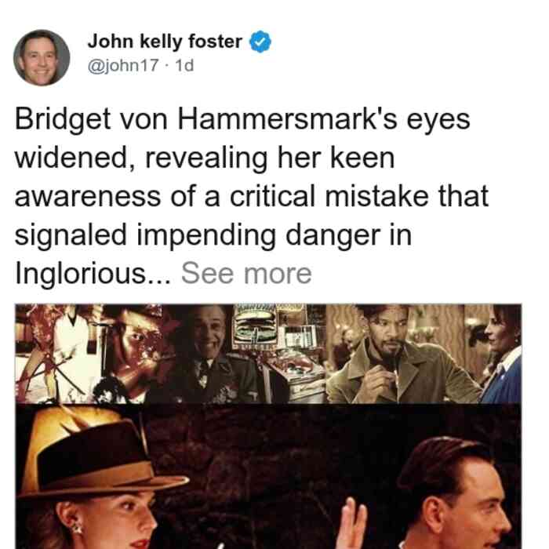Click the blue verified badge icon
The image size is (549, 549).
[260, 42]
